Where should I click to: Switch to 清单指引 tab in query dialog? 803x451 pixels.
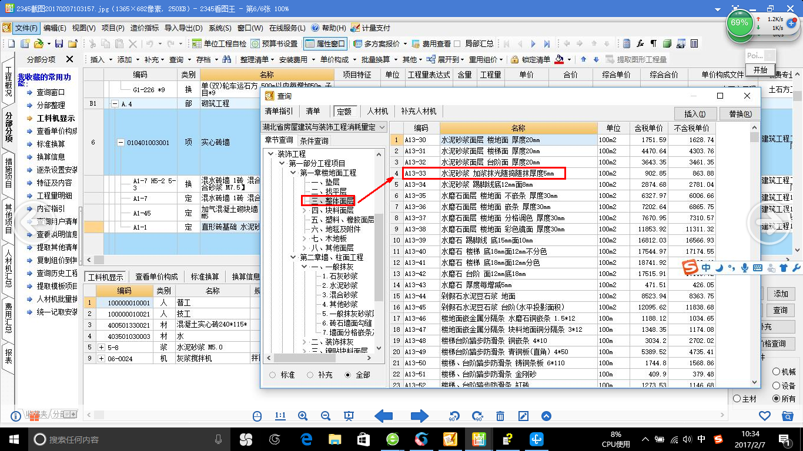coord(279,112)
